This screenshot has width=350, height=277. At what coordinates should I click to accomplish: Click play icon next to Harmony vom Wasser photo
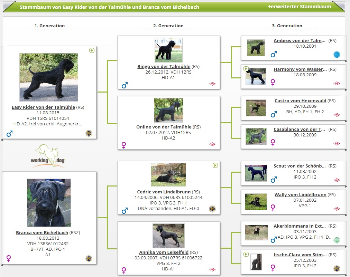coord(246,69)
